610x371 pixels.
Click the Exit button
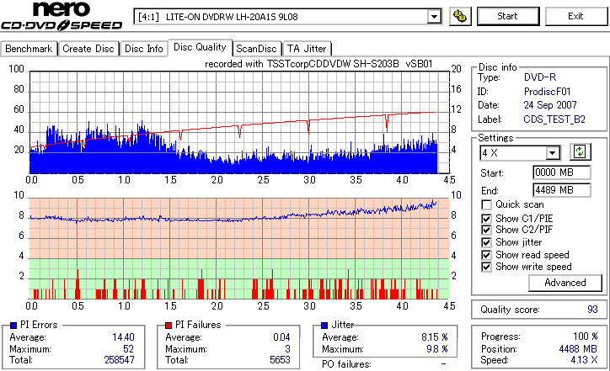575,16
